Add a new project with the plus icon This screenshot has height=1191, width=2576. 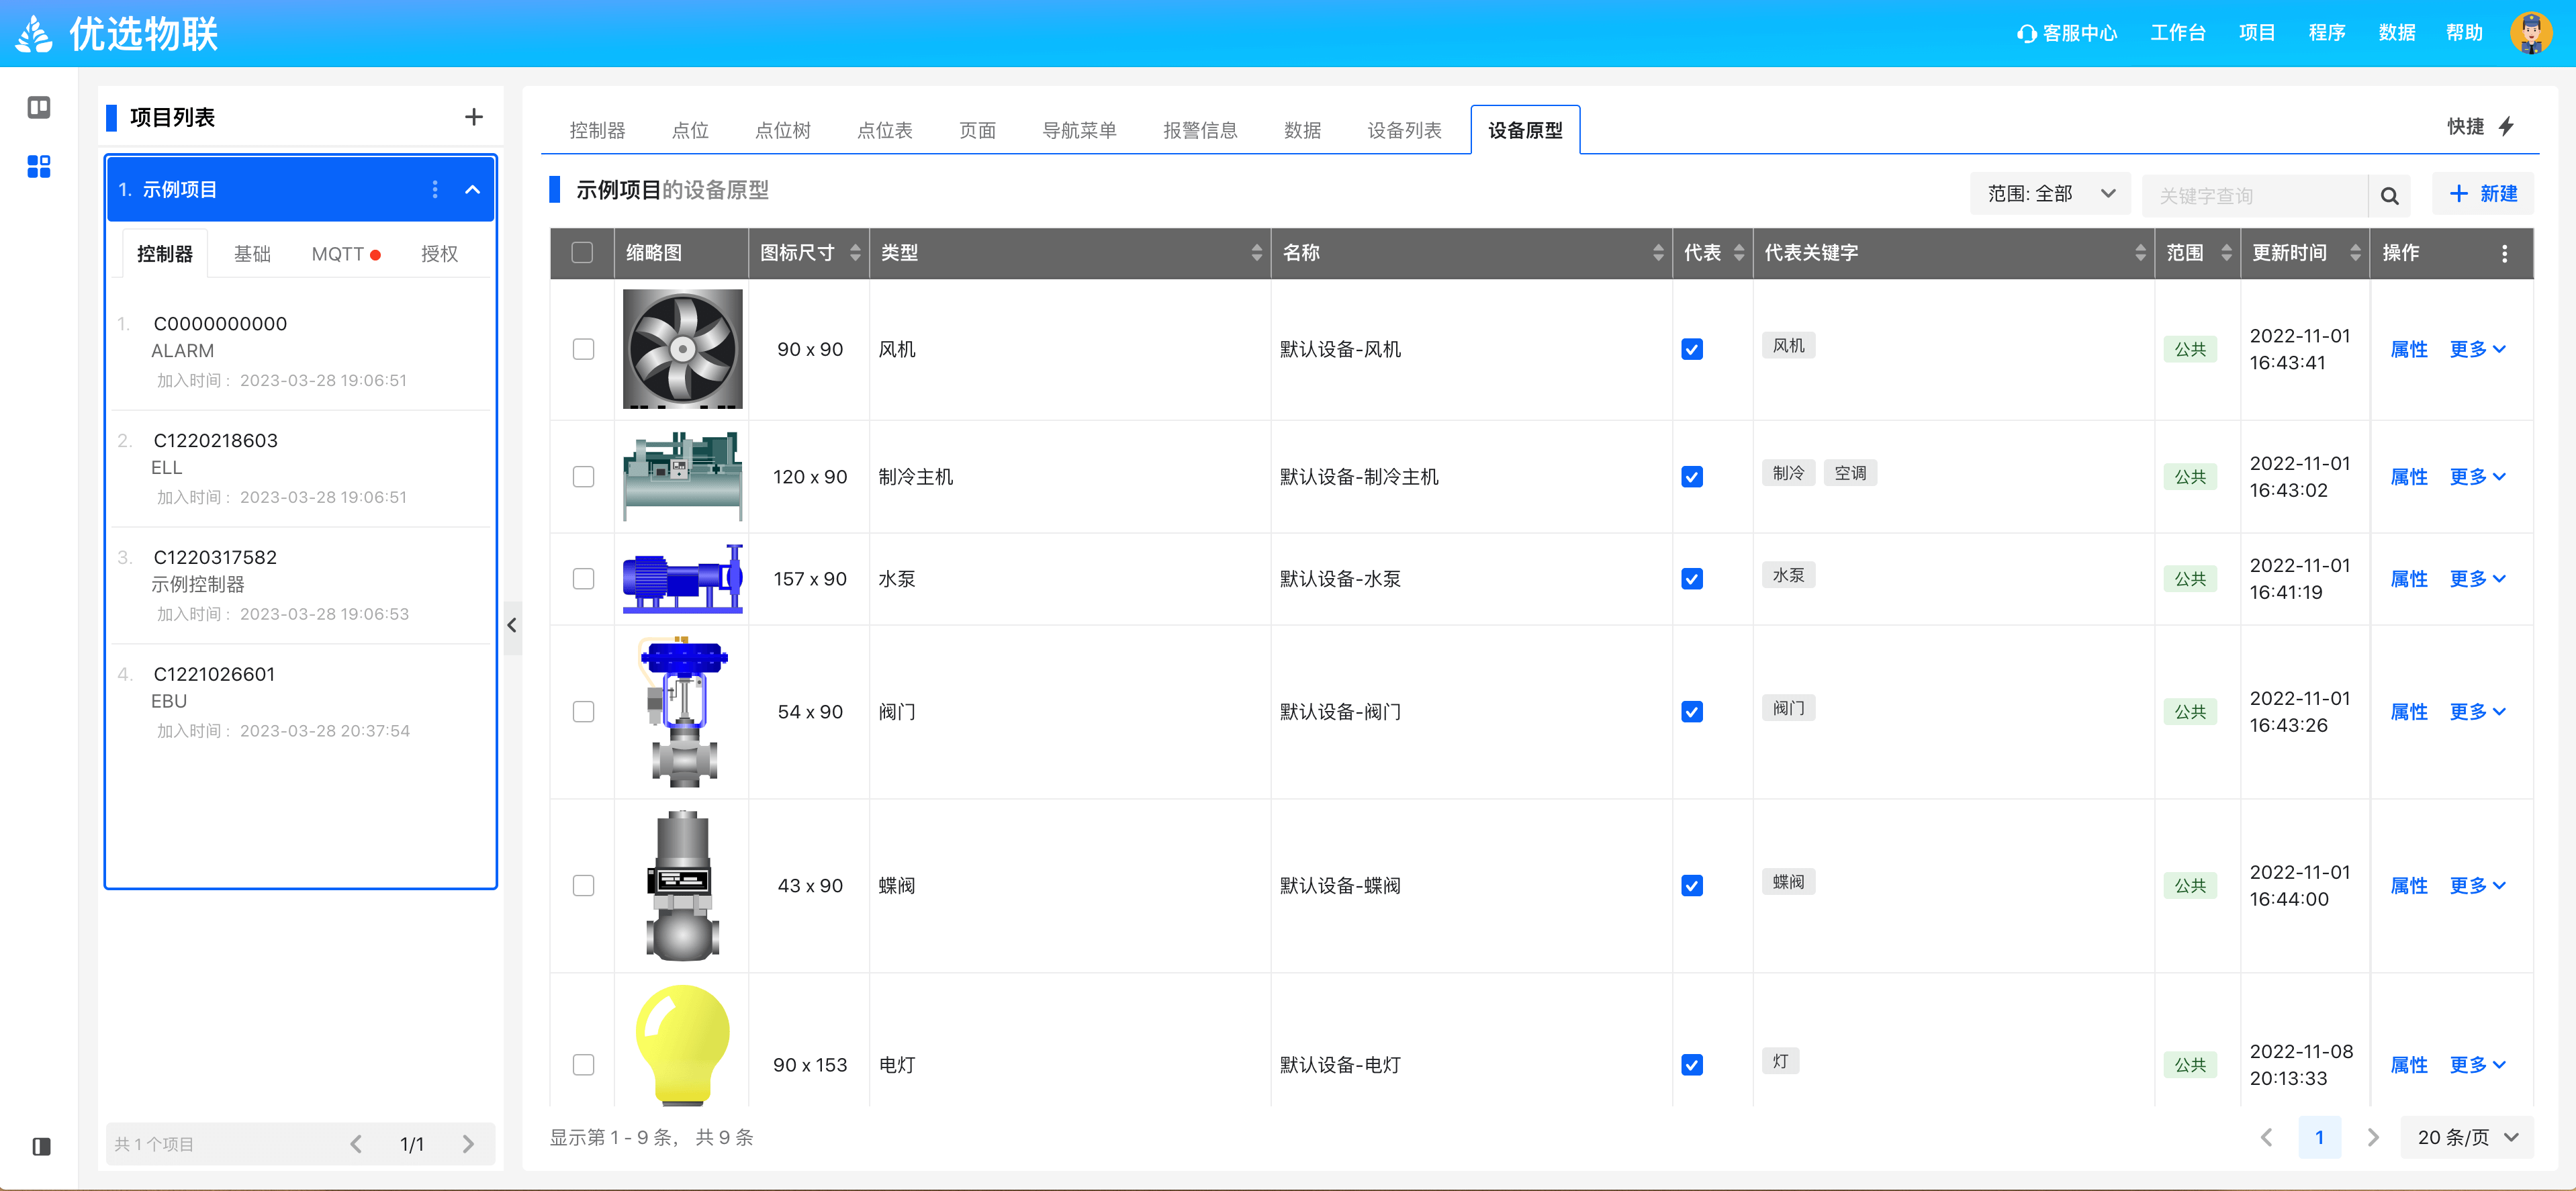[x=474, y=117]
